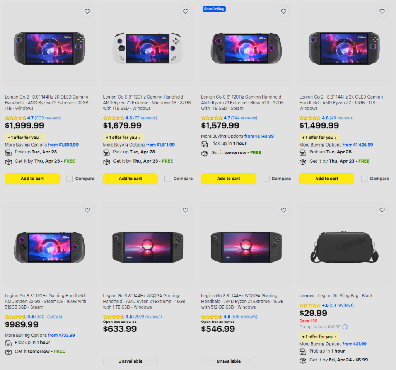This screenshot has width=396, height=370.
Task: Enable Compare for the $1,579.99 Legion Go S
Action: coord(266,179)
